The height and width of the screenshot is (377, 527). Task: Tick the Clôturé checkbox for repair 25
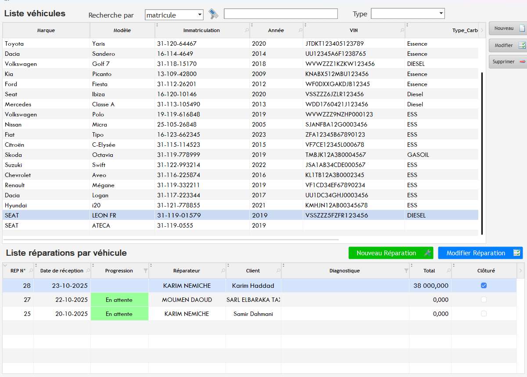484,314
